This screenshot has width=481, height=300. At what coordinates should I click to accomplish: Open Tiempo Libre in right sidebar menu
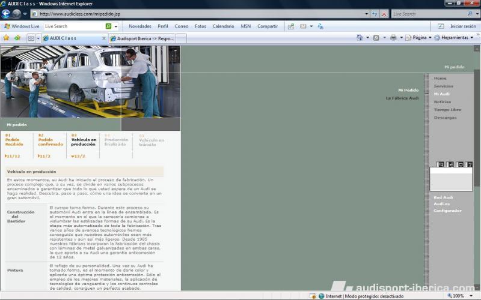point(447,110)
